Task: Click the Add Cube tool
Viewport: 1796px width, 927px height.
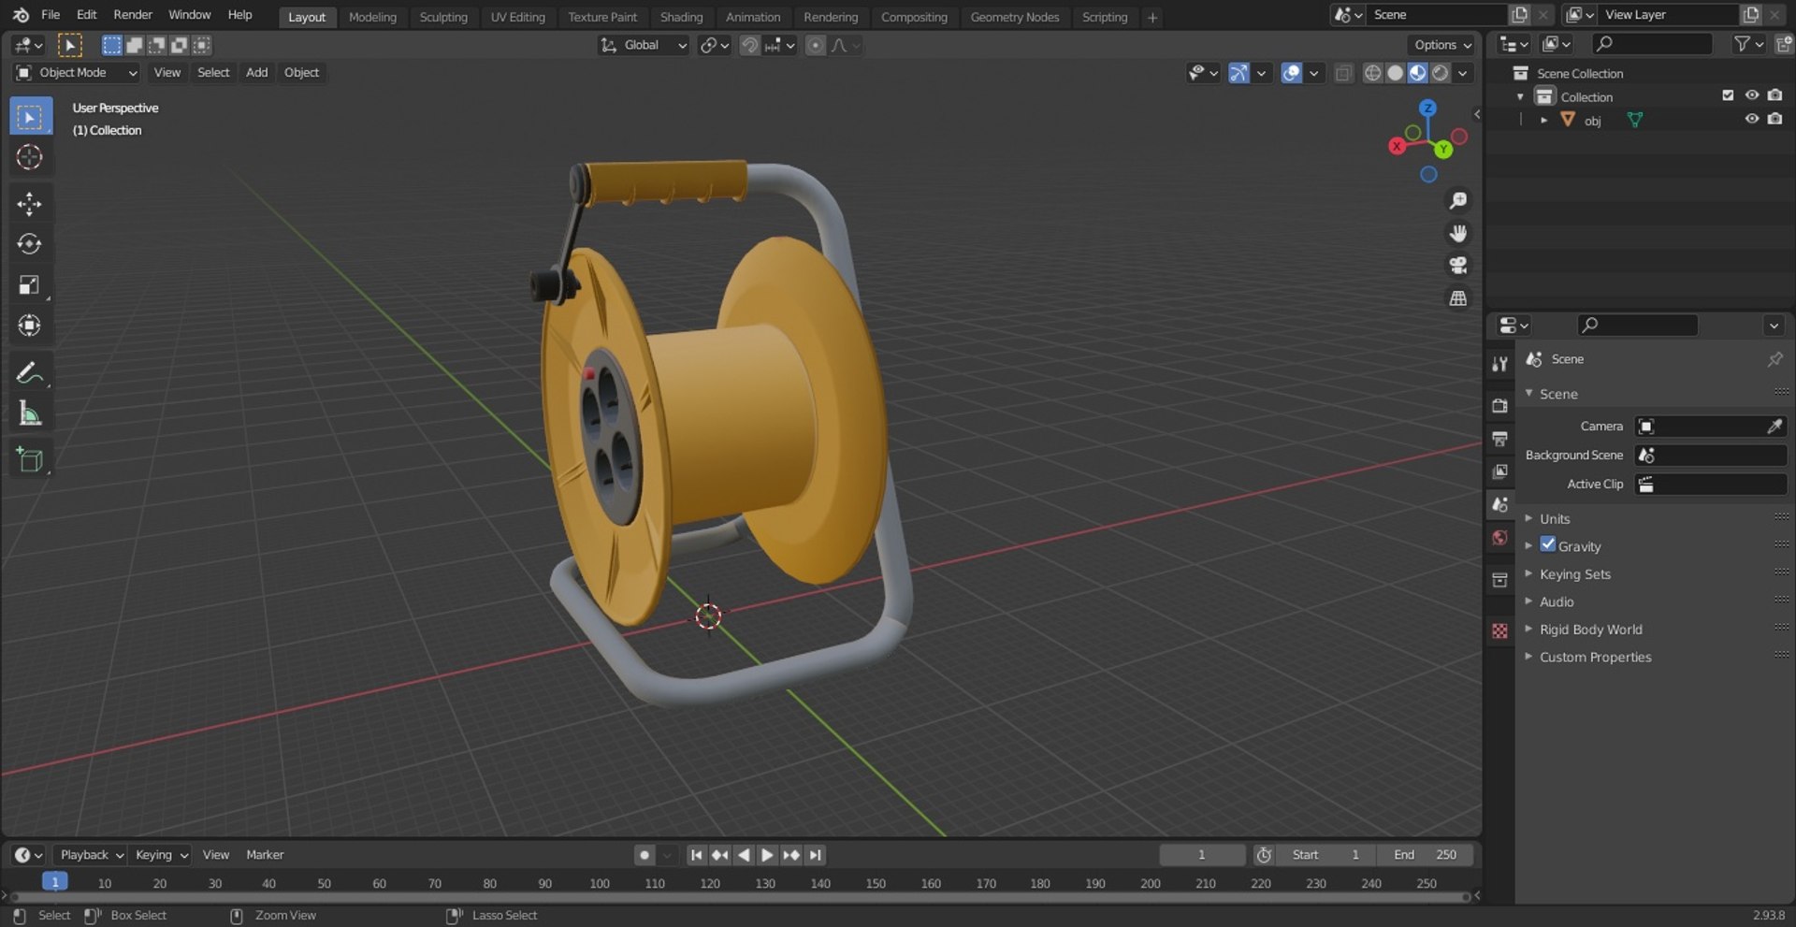Action: click(29, 460)
